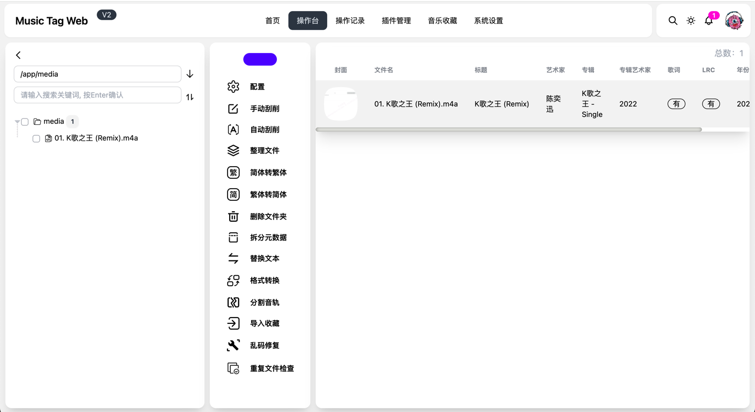Select 简体转繁体 conversion tool
The width and height of the screenshot is (755, 412).
click(x=267, y=172)
